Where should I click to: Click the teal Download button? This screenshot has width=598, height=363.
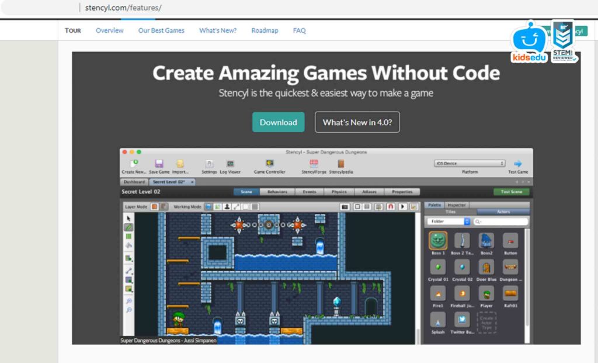pyautogui.click(x=278, y=122)
